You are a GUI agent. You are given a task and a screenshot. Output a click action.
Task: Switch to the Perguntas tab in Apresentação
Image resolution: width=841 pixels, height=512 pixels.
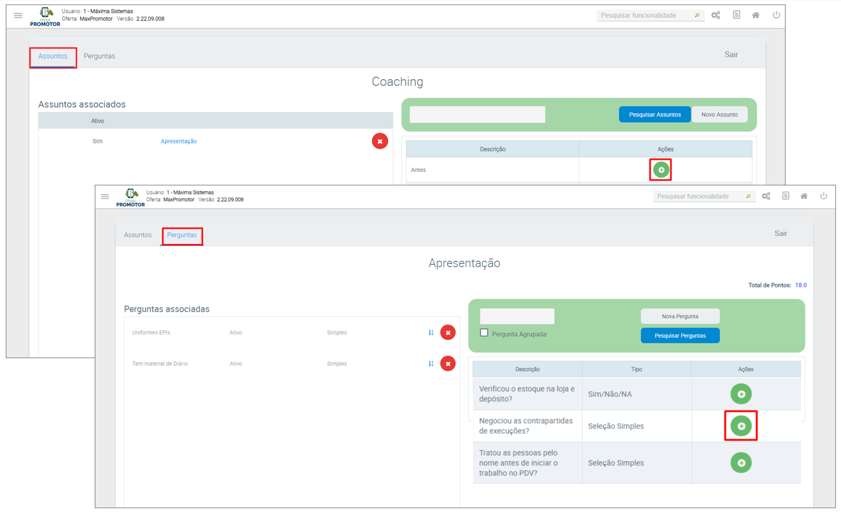coord(182,235)
